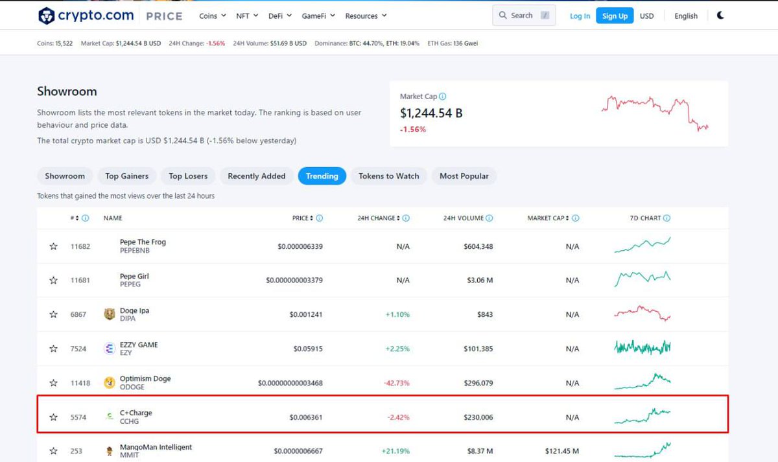Click the EZZY GAME token name
The image size is (778, 462).
[139, 345]
